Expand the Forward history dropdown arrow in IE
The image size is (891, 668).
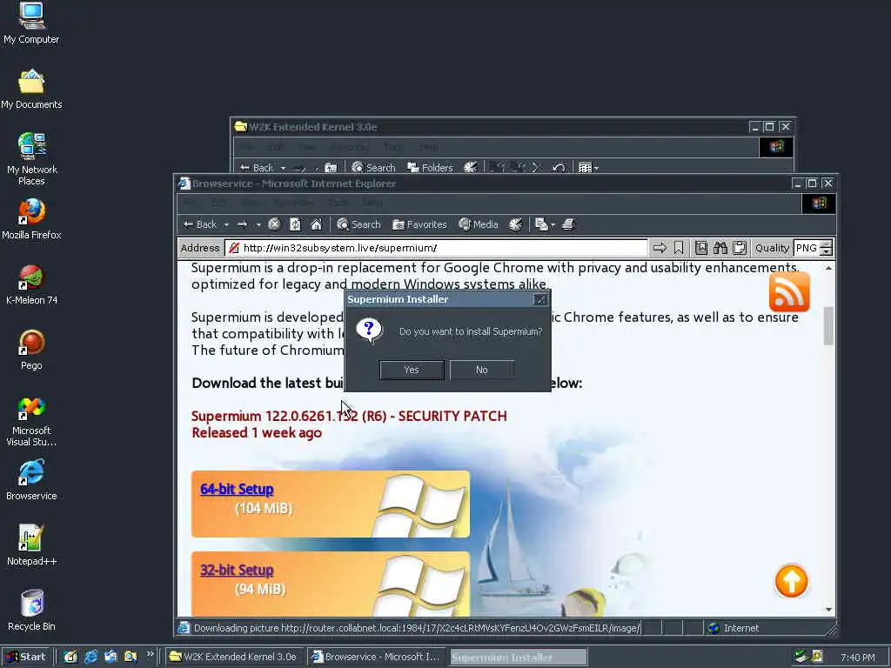(258, 225)
